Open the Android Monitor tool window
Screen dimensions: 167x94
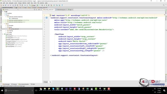24,84
